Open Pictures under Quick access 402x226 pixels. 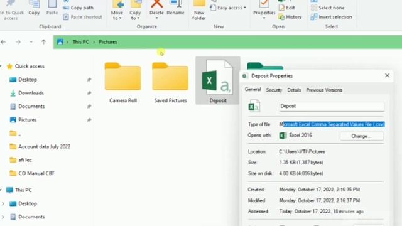[x=27, y=120]
